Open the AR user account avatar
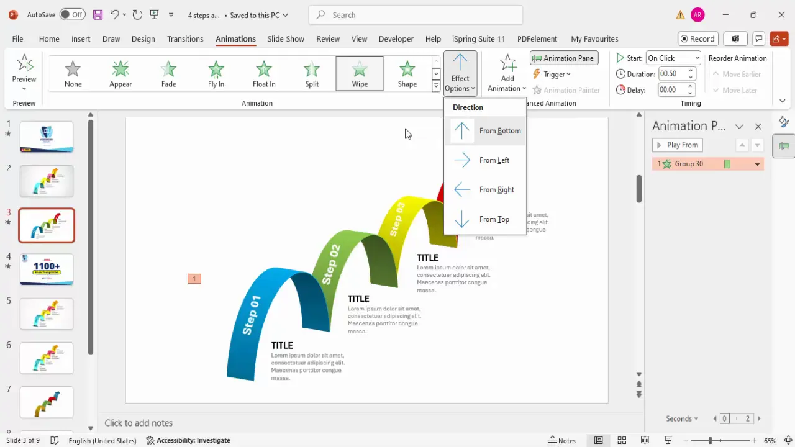Screen dimensions: 795x447 [x=697, y=15]
